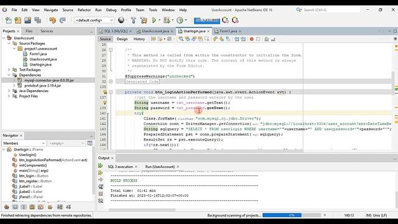Click the Debug Project toolbar icon
The image size is (398, 224).
click(167, 20)
